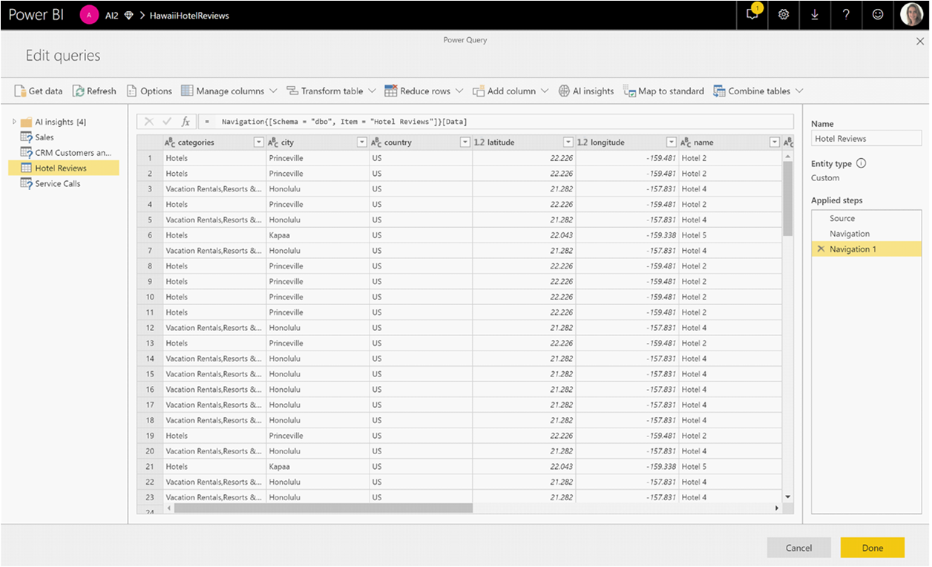Click the Name input field
Viewport: 932px width, 567px height.
coord(866,139)
